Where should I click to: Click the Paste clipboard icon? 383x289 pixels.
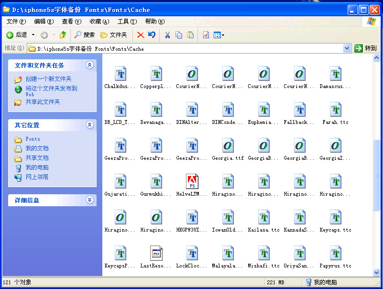pos(190,35)
